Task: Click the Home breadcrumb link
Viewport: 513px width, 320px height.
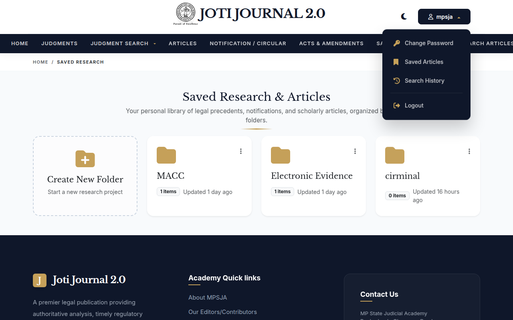Action: [40, 62]
